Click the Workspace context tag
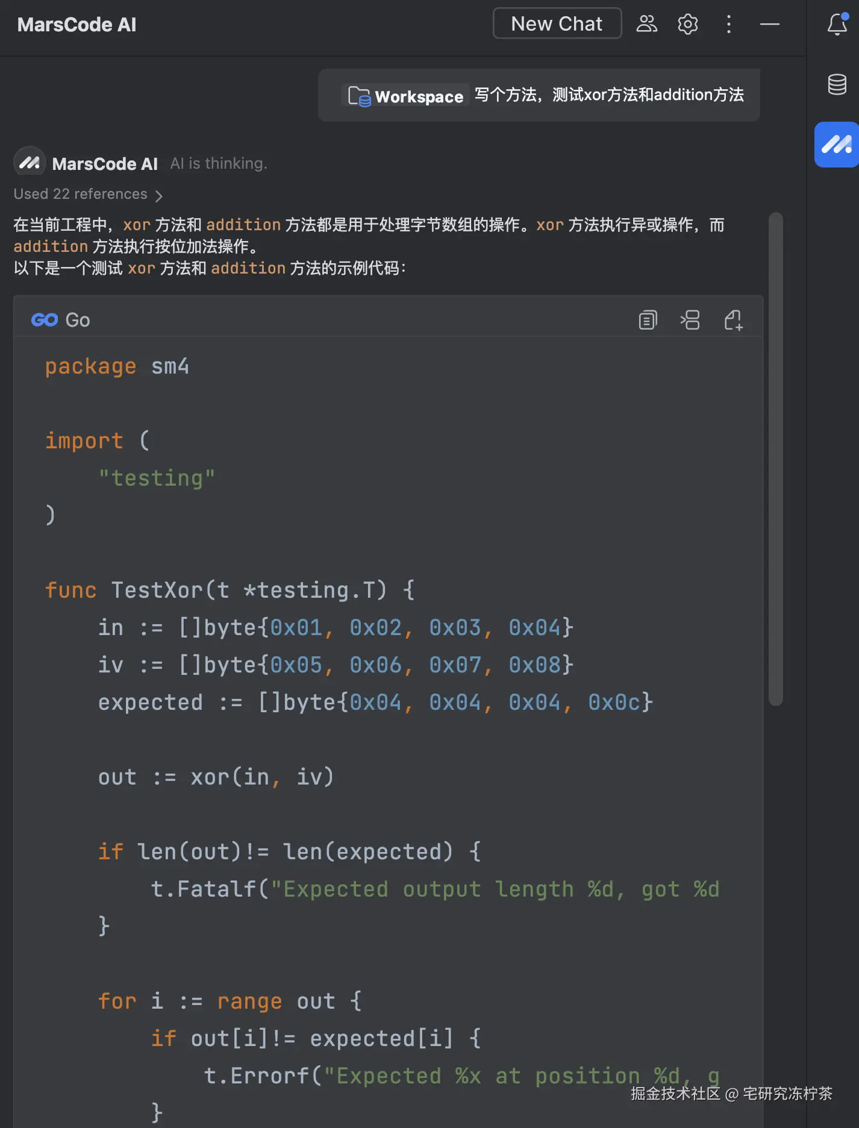Image resolution: width=859 pixels, height=1128 pixels. 405,96
